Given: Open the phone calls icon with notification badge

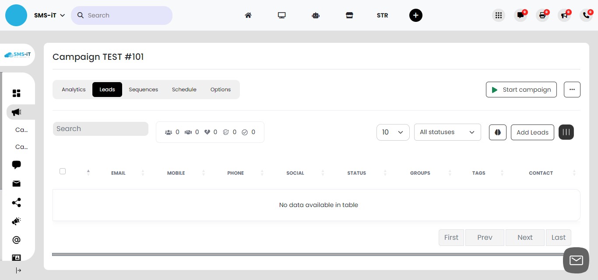Looking at the screenshot, I should (x=586, y=15).
